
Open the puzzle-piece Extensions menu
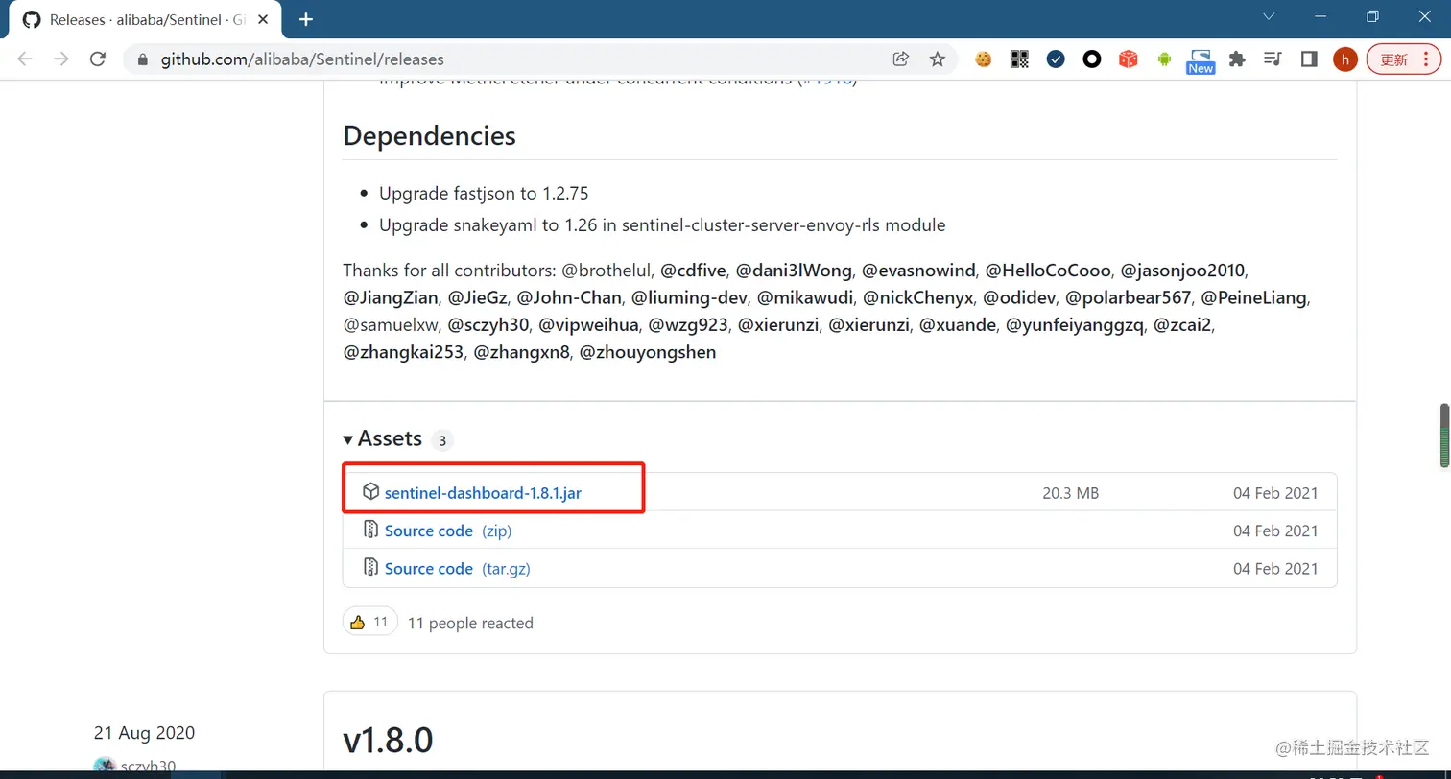click(x=1237, y=59)
